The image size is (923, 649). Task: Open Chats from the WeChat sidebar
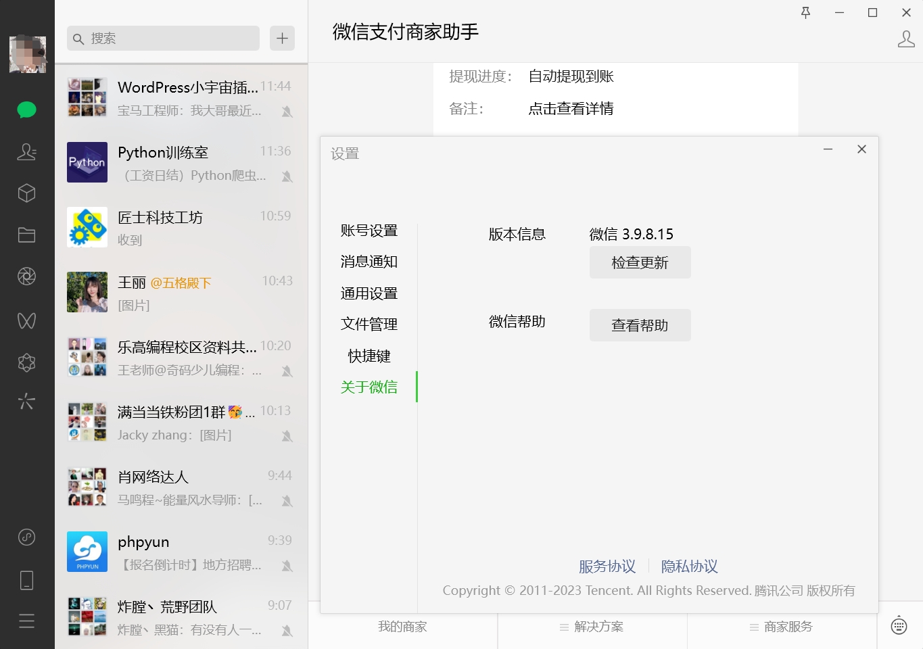[27, 109]
